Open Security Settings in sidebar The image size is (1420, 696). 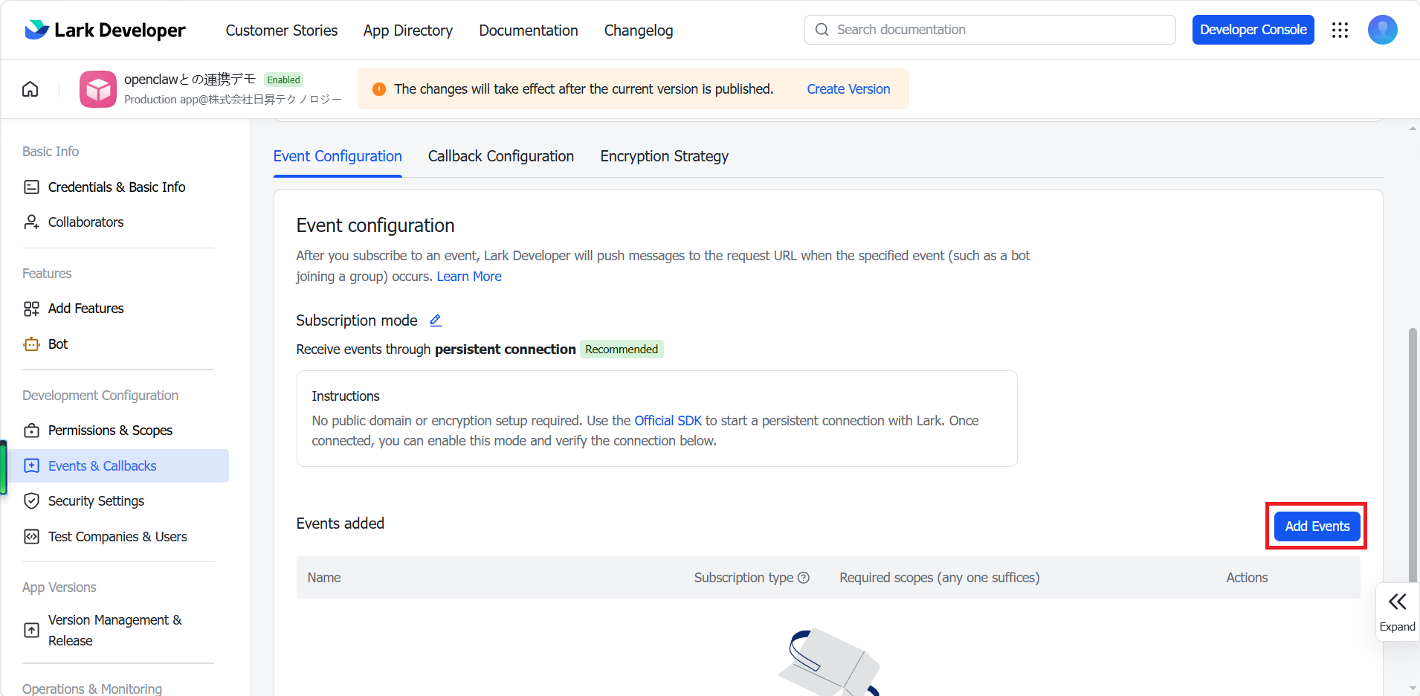pos(96,501)
